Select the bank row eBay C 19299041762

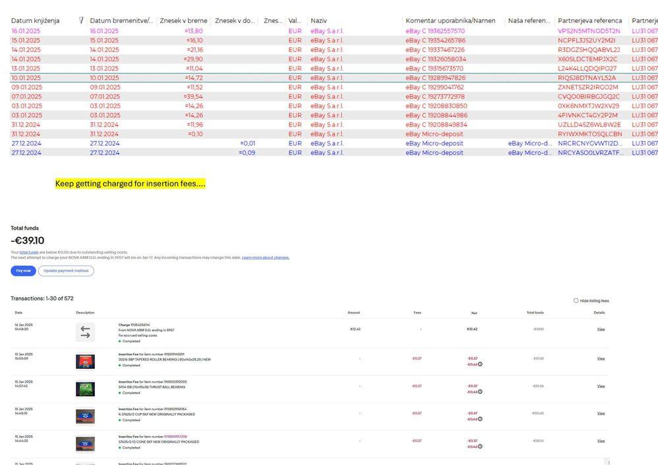coord(334,87)
